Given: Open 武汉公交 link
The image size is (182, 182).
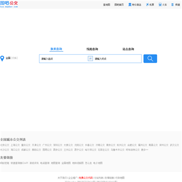Looking at the screenshot, I should coord(174,145).
